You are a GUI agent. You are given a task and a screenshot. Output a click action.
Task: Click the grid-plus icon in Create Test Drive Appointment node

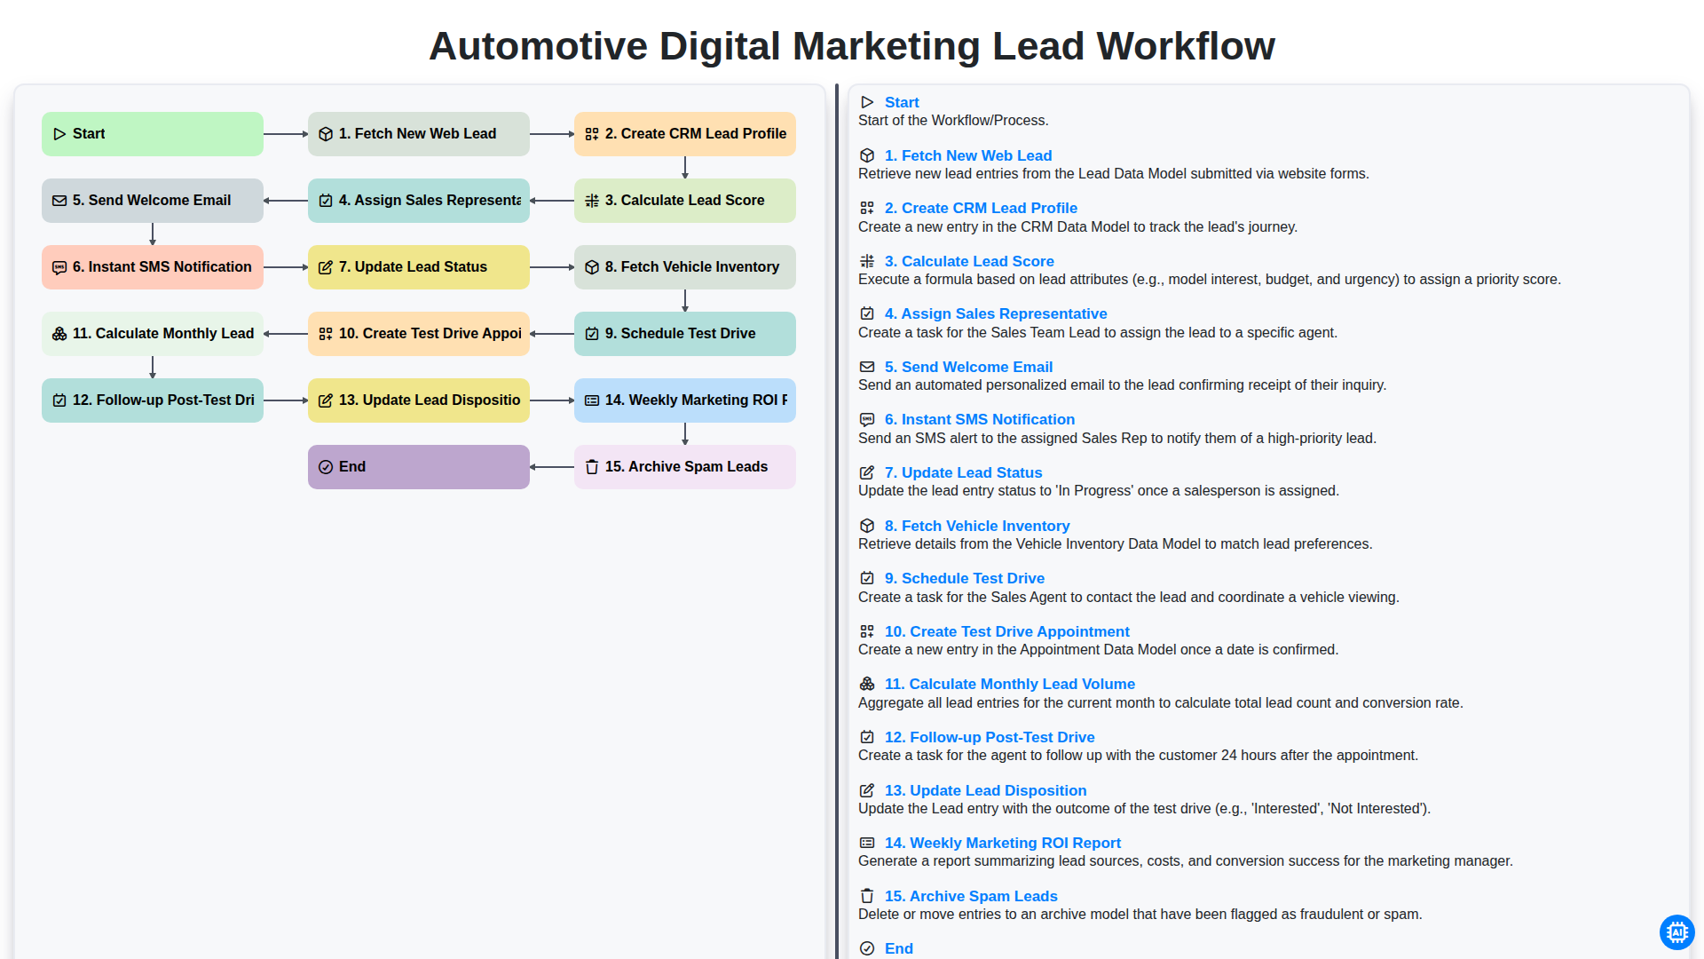tap(326, 334)
